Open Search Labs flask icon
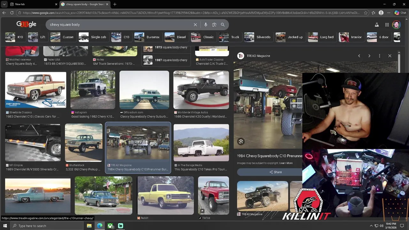409x230 pixels. click(377, 25)
